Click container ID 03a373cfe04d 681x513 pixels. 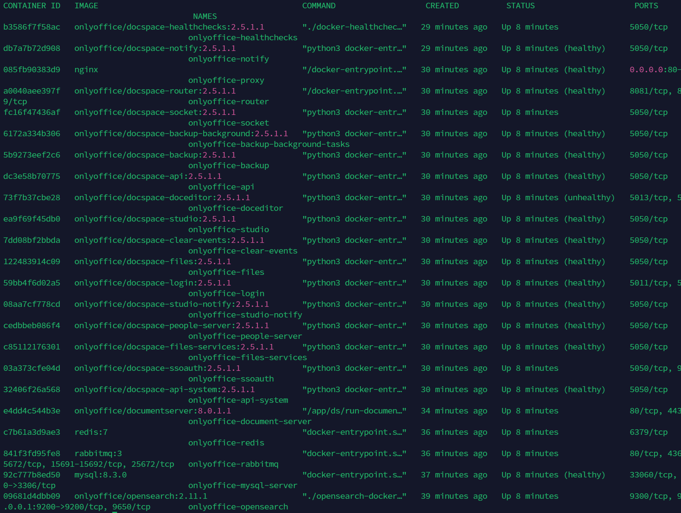[32, 368]
